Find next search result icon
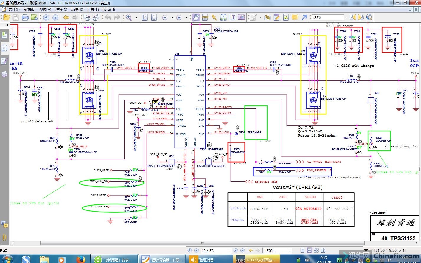 361,17
